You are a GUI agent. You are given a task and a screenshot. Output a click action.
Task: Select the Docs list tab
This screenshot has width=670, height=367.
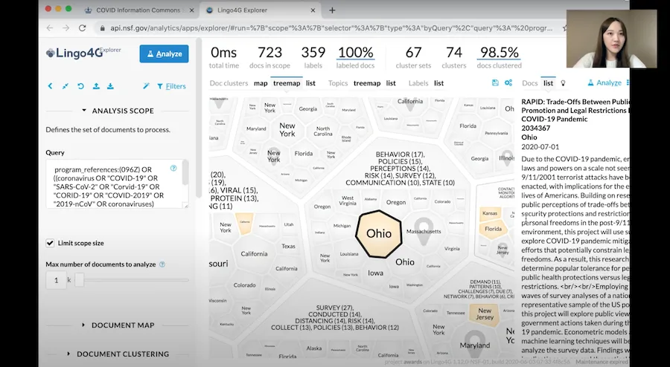pos(548,83)
